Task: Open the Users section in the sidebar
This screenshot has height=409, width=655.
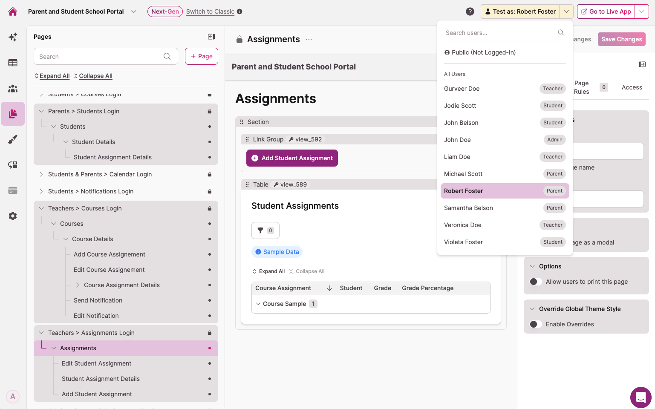Action: tap(12, 88)
